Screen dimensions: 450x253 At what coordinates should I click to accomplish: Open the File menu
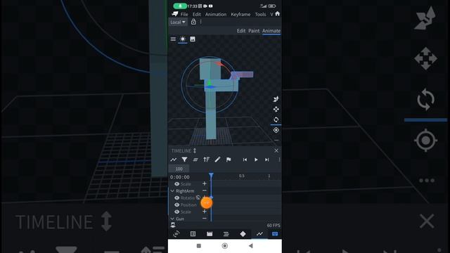184,14
